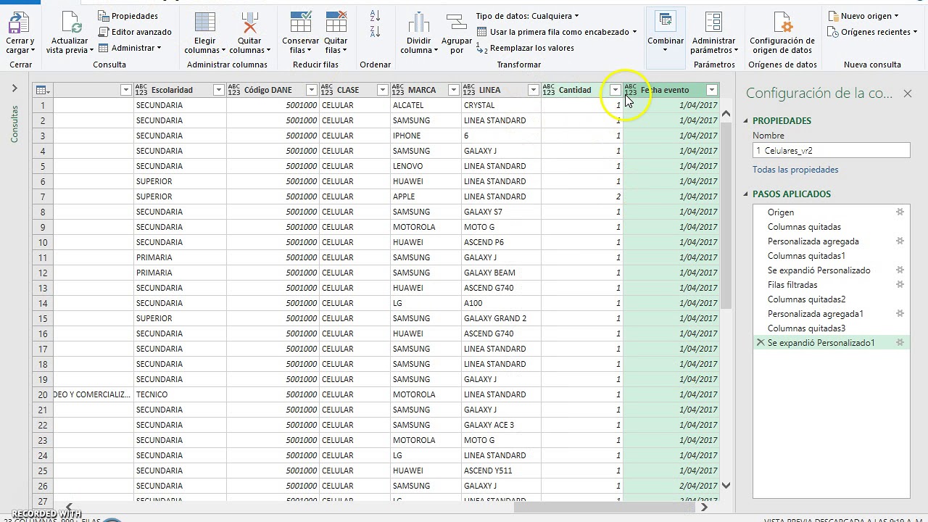Viewport: 928px width, 522px height.
Task: Close the Configuración de la consulta pane
Action: (x=907, y=93)
